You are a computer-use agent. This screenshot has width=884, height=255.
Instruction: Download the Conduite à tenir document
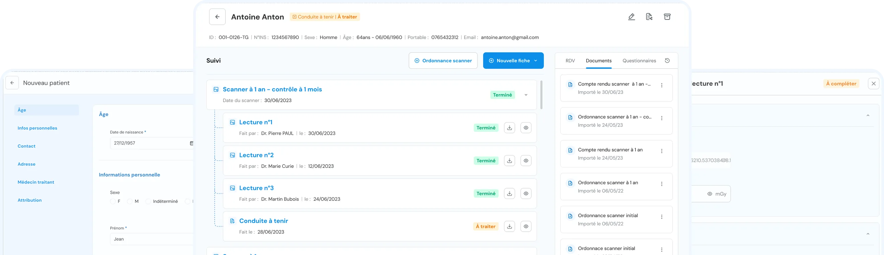click(509, 227)
